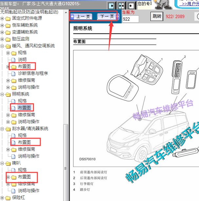Go to next page with 下一页 button
The image size is (199, 201).
pyautogui.click(x=108, y=16)
